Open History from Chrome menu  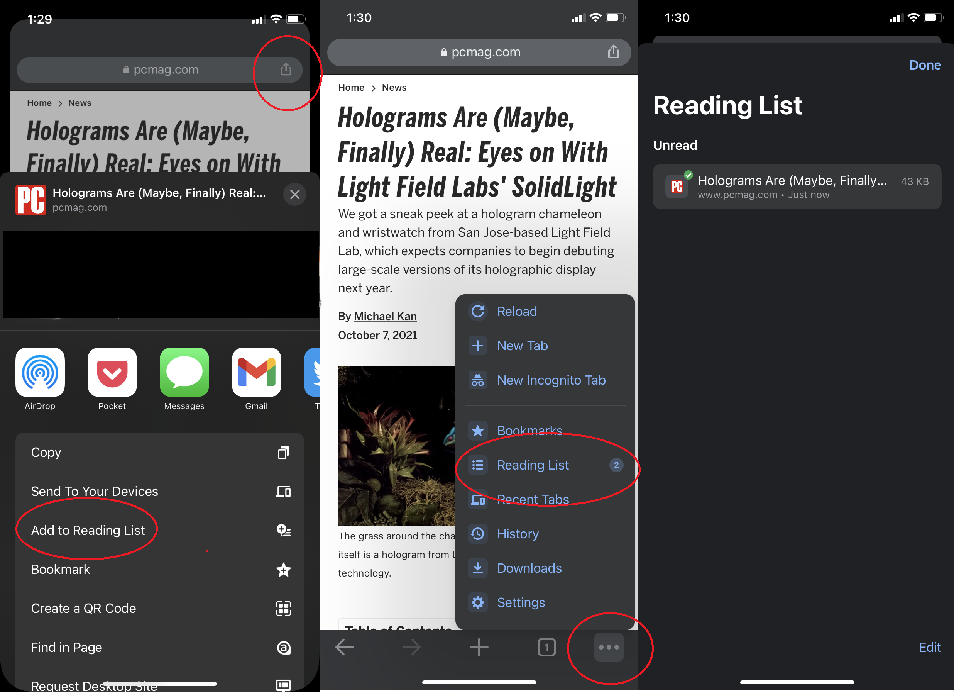545,534
